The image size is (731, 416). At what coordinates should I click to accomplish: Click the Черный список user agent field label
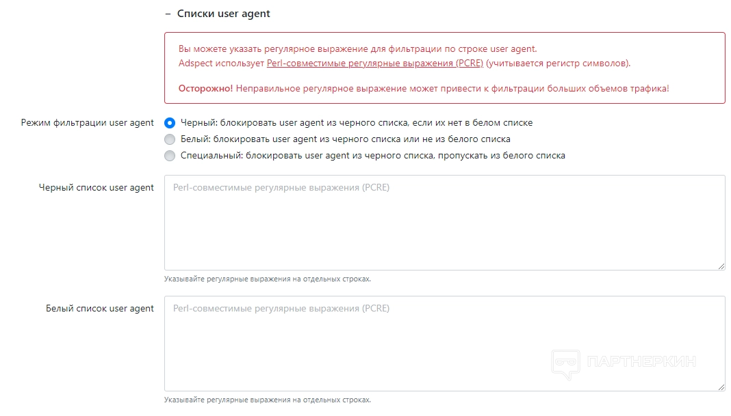point(97,188)
